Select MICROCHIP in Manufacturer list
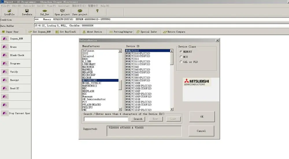289x159 pixels. pyautogui.click(x=100, y=75)
